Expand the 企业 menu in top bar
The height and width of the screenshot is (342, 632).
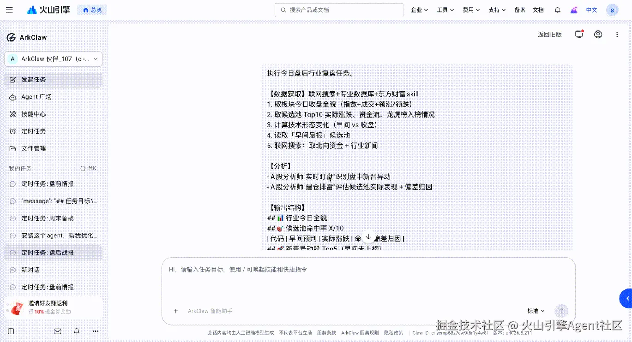point(420,10)
